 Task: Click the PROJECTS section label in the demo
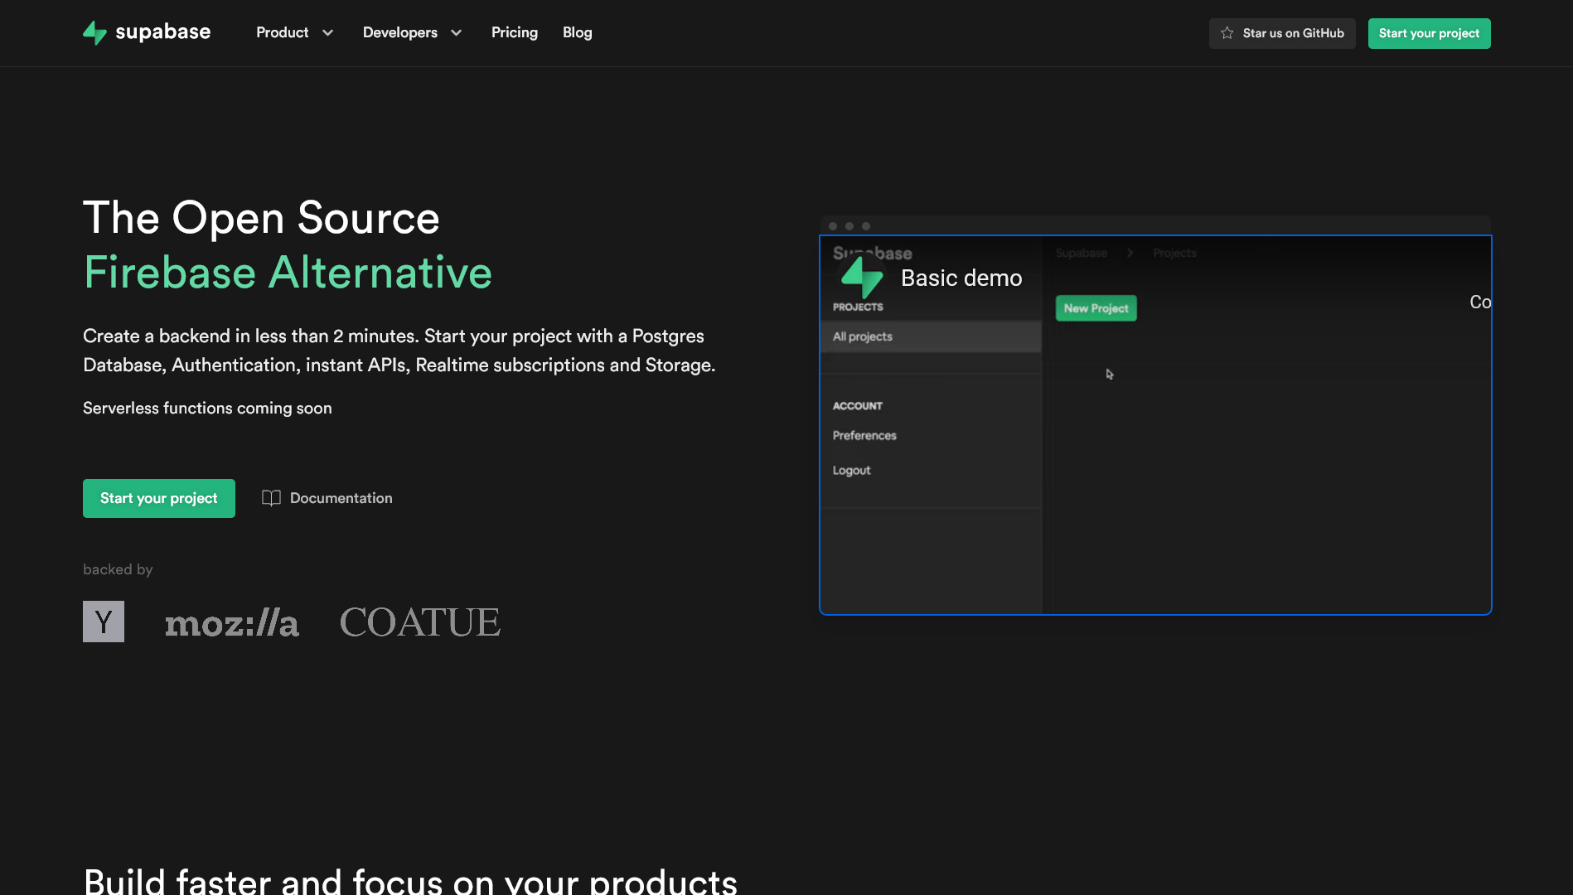pos(858,307)
